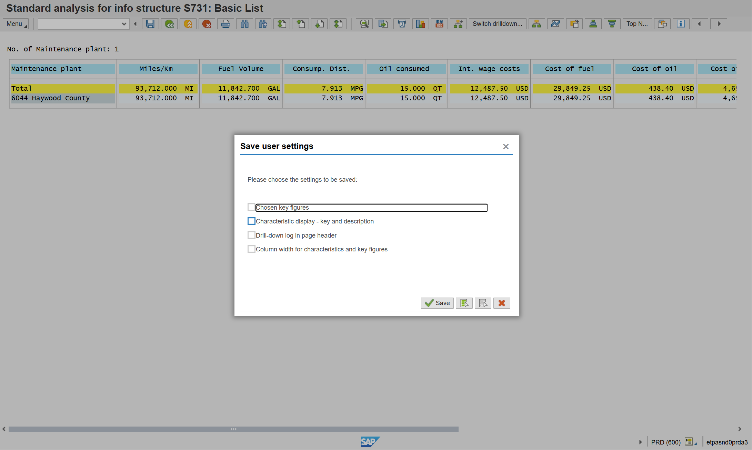Viewport: 752px width, 450px height.
Task: Check the Chosen key figures checkbox
Action: [x=251, y=207]
